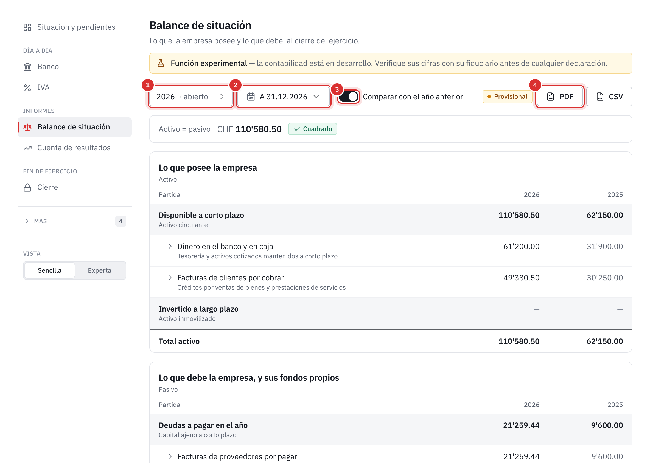Click the Deudas a pagar en el año row
This screenshot has height=463, width=650.
coord(391,430)
